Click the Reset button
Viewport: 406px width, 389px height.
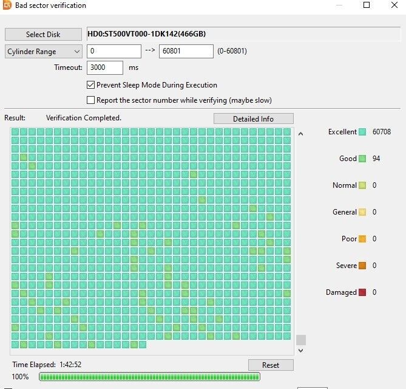pos(271,365)
